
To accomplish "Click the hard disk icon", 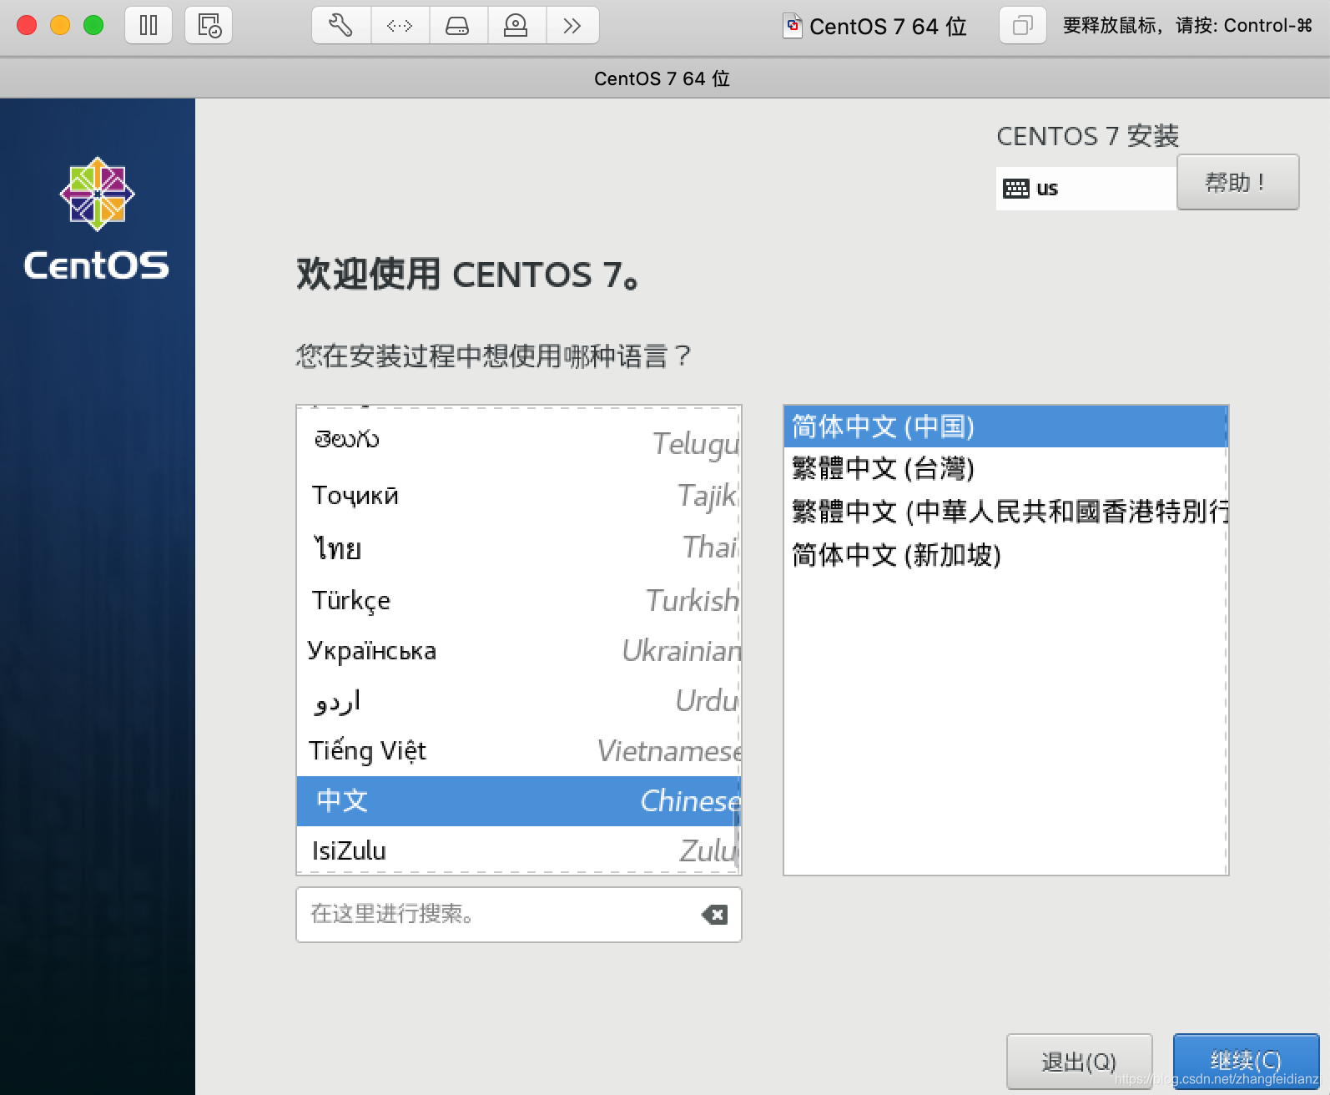I will coord(458,25).
